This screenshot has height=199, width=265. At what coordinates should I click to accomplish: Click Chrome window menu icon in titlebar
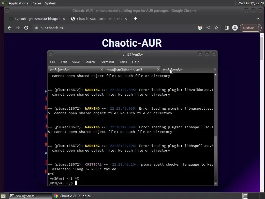pos(7,10)
